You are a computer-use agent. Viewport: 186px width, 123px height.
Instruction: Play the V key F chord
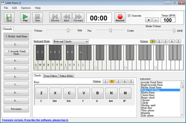[84, 93]
